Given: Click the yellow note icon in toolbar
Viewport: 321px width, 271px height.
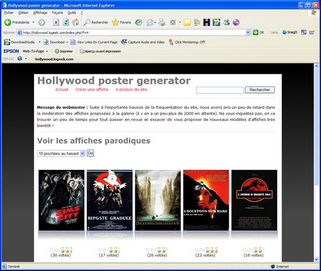Looking at the screenshot, I should (x=187, y=22).
